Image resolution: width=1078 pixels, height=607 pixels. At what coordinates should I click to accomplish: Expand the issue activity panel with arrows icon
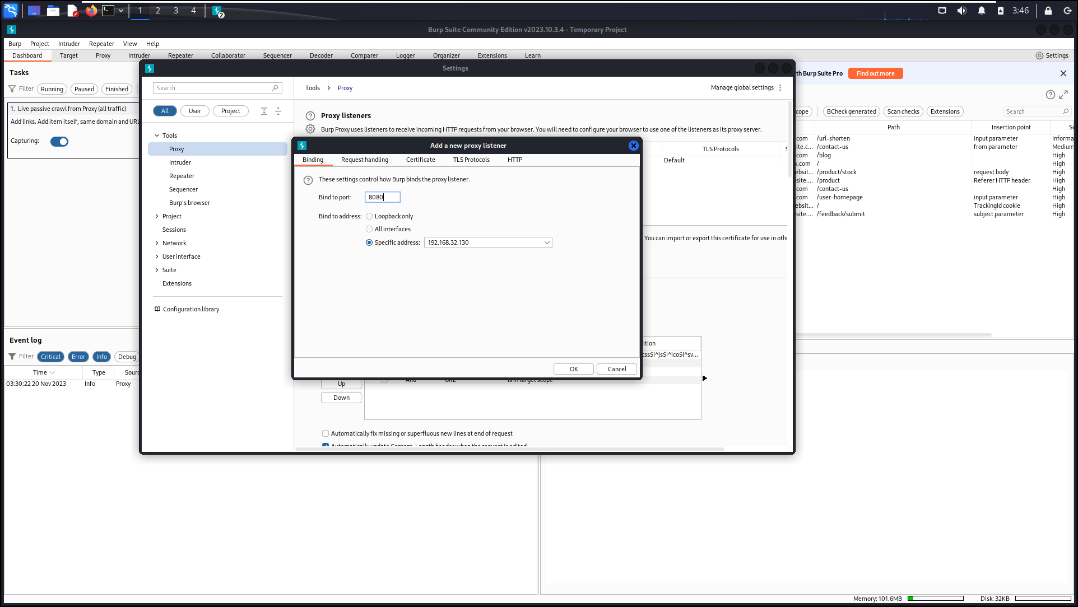[x=1063, y=95]
